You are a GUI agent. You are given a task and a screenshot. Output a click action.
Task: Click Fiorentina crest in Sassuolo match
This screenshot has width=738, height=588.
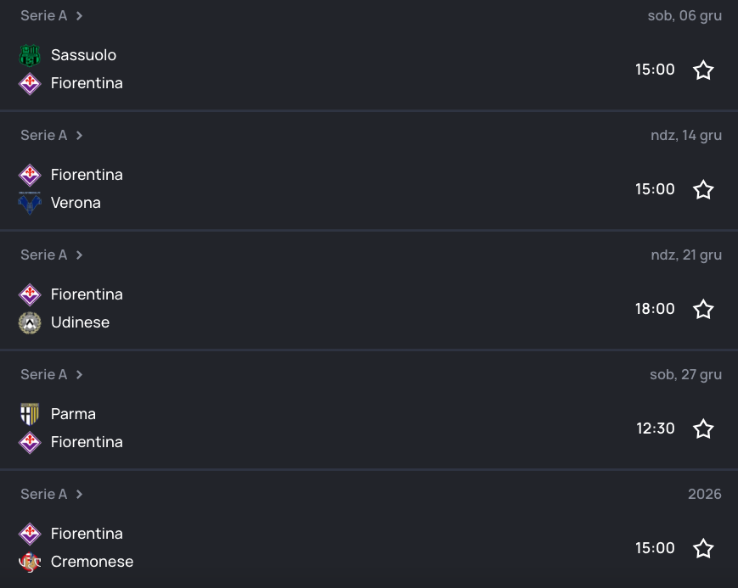(x=30, y=83)
